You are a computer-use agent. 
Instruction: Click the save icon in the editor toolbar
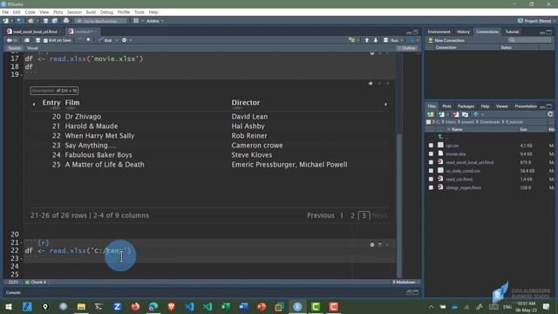(37, 40)
